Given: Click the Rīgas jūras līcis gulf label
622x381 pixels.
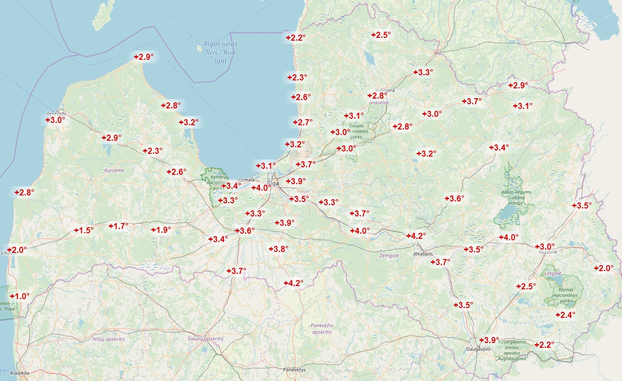Looking at the screenshot, I should pyautogui.click(x=220, y=52).
